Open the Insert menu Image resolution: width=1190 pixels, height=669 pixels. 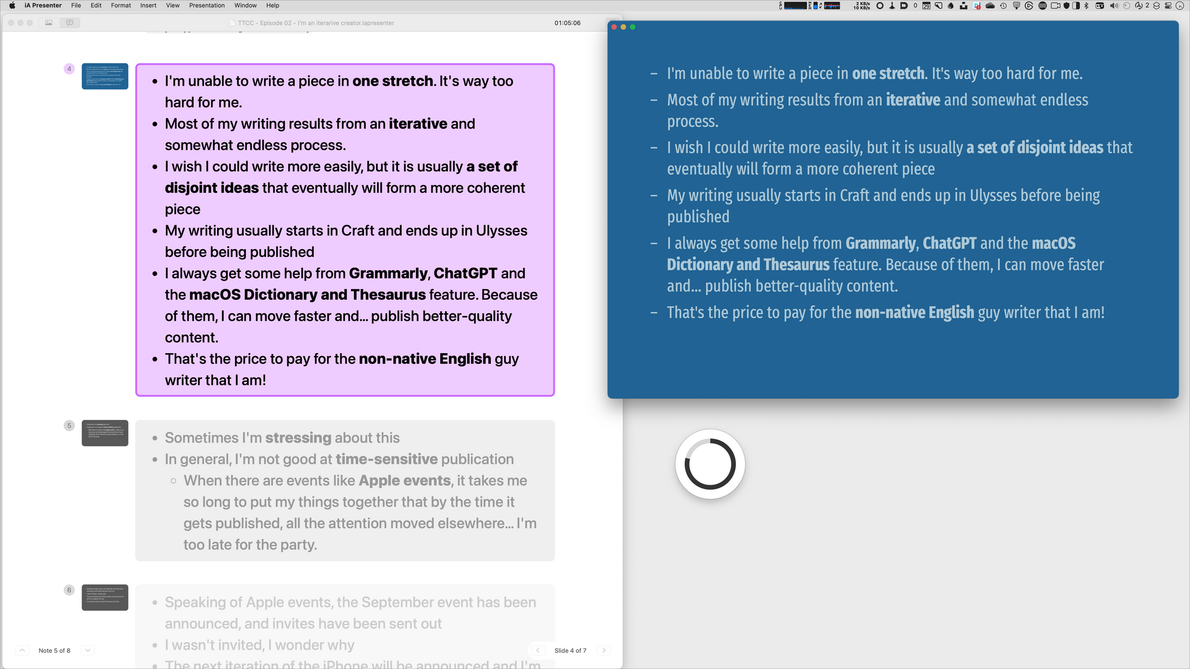[148, 6]
